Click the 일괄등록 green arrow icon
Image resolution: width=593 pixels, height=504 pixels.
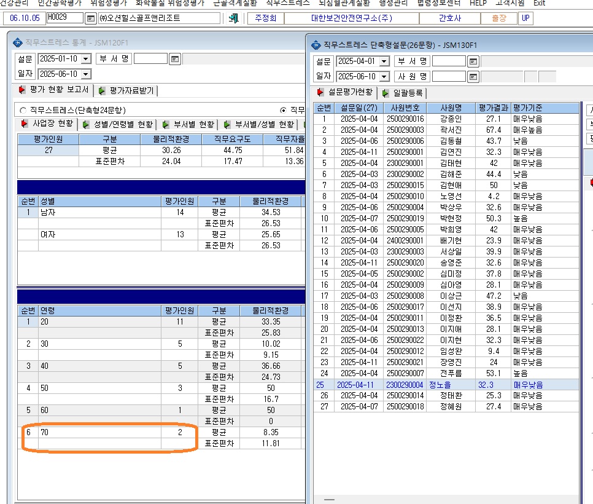coord(385,93)
